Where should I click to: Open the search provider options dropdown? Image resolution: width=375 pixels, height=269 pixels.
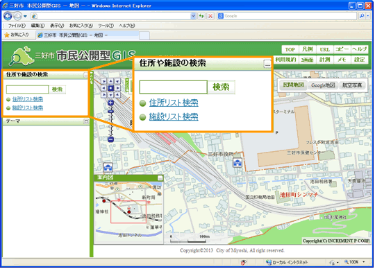click(x=368, y=16)
